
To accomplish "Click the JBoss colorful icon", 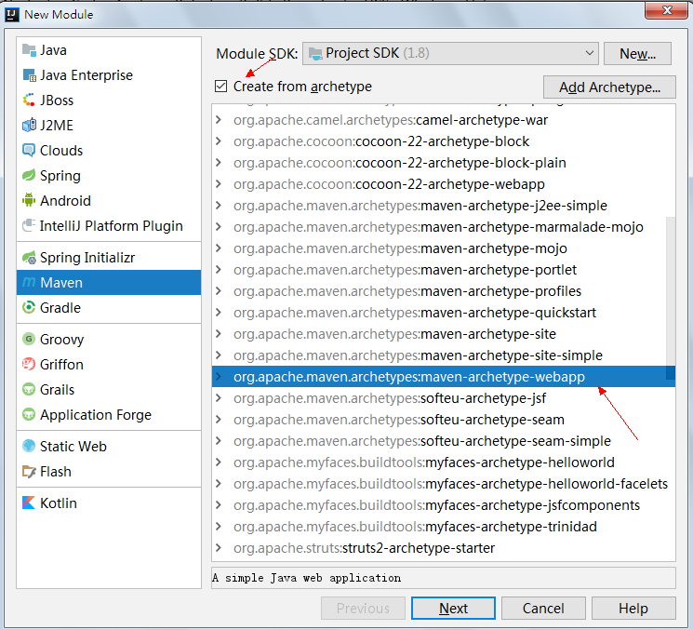I will click(x=29, y=101).
